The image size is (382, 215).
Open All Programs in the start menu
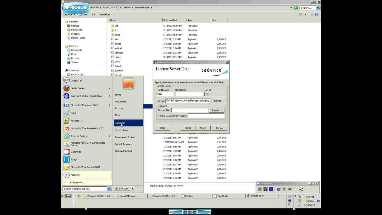pyautogui.click(x=87, y=182)
